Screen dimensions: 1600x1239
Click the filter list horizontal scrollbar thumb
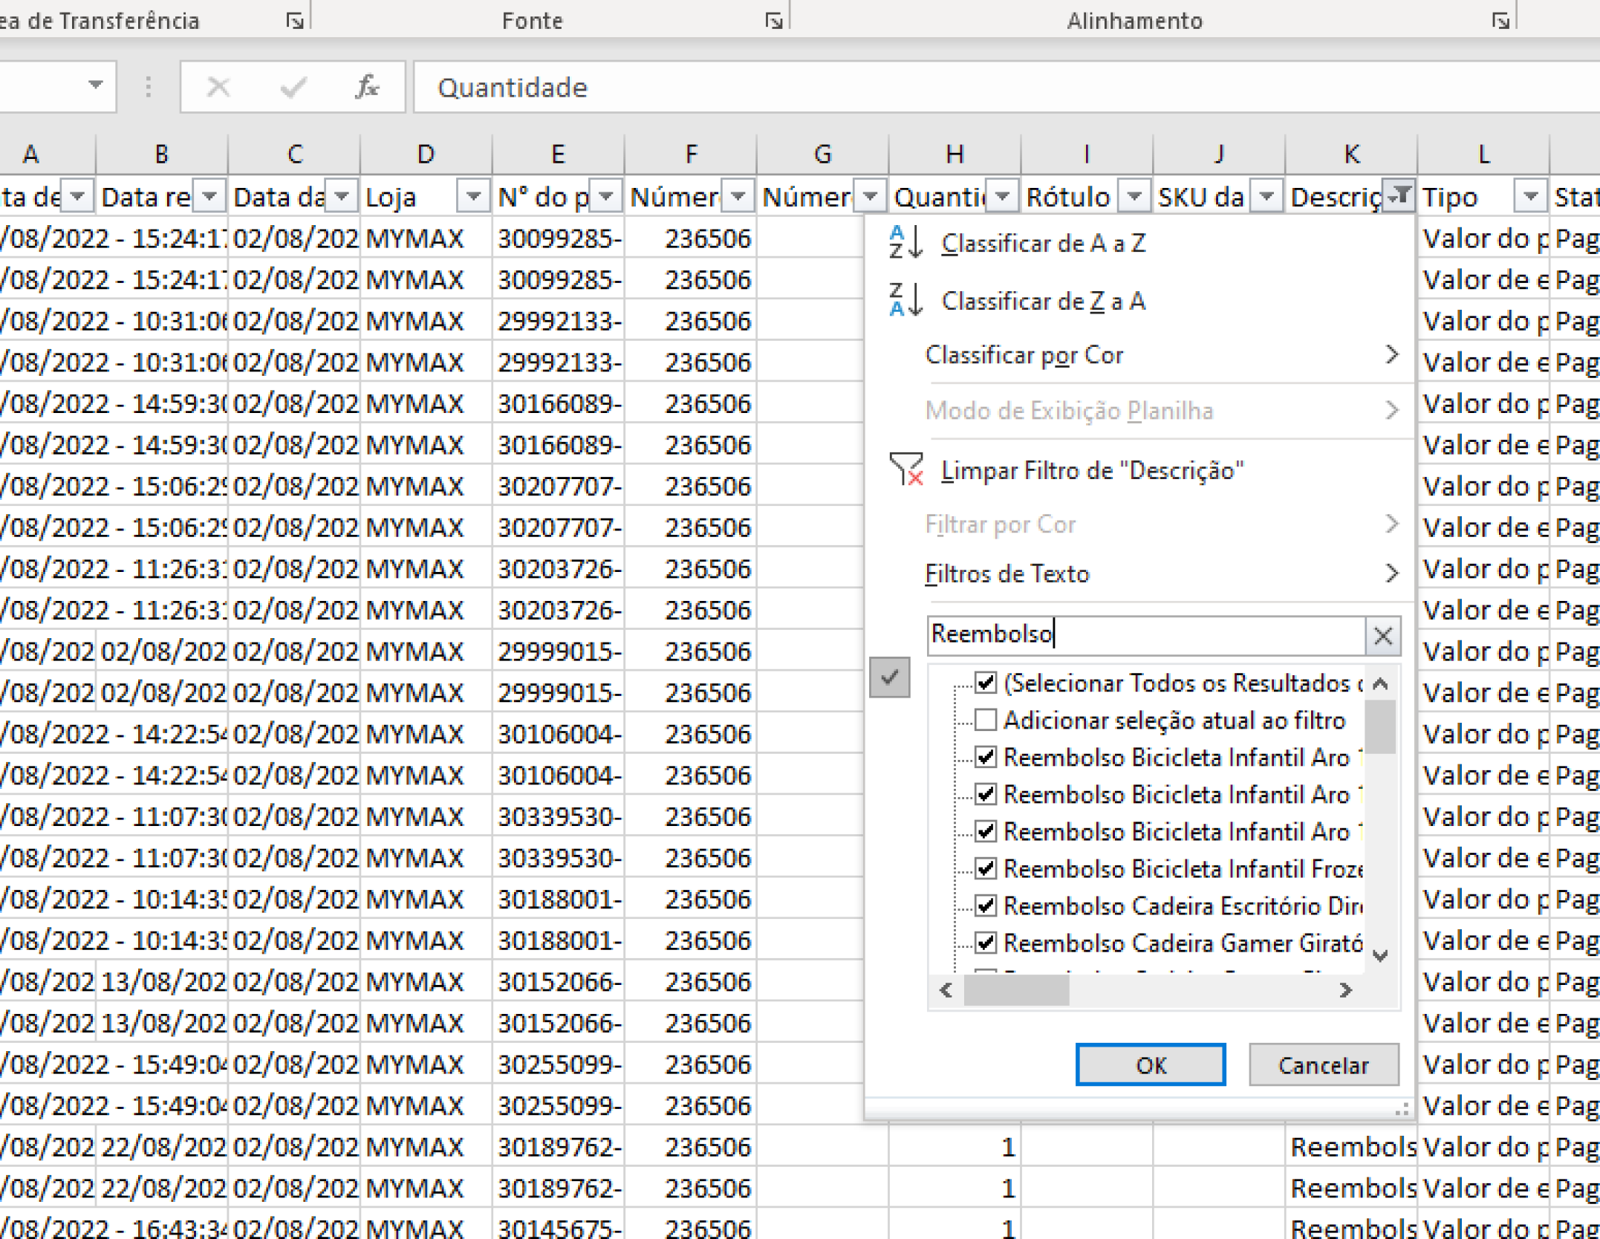(x=1016, y=990)
